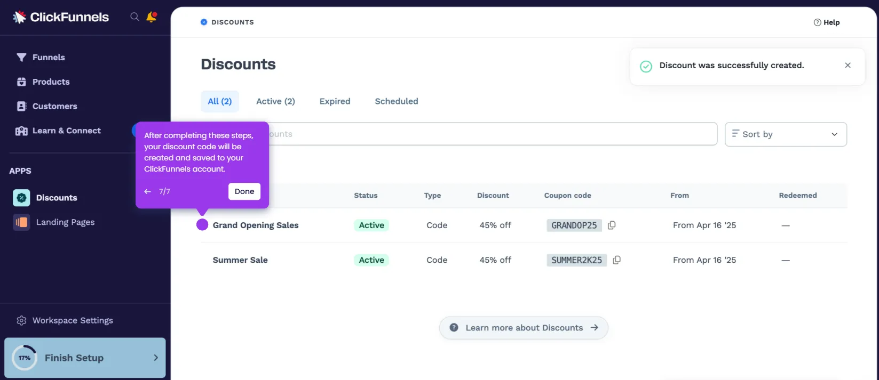879x380 pixels.
Task: Click the Coupon code column header
Action: 568,196
